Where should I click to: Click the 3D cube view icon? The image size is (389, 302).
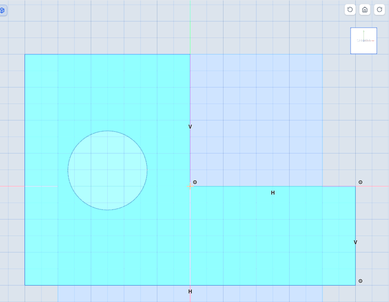tap(2, 10)
